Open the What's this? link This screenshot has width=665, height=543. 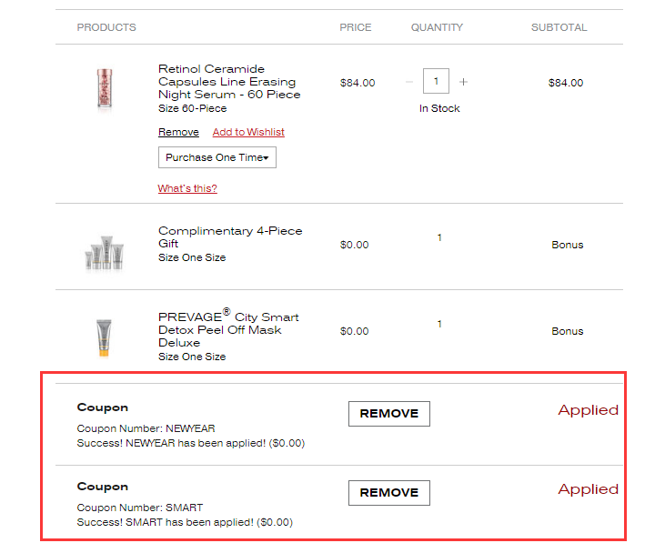click(187, 188)
